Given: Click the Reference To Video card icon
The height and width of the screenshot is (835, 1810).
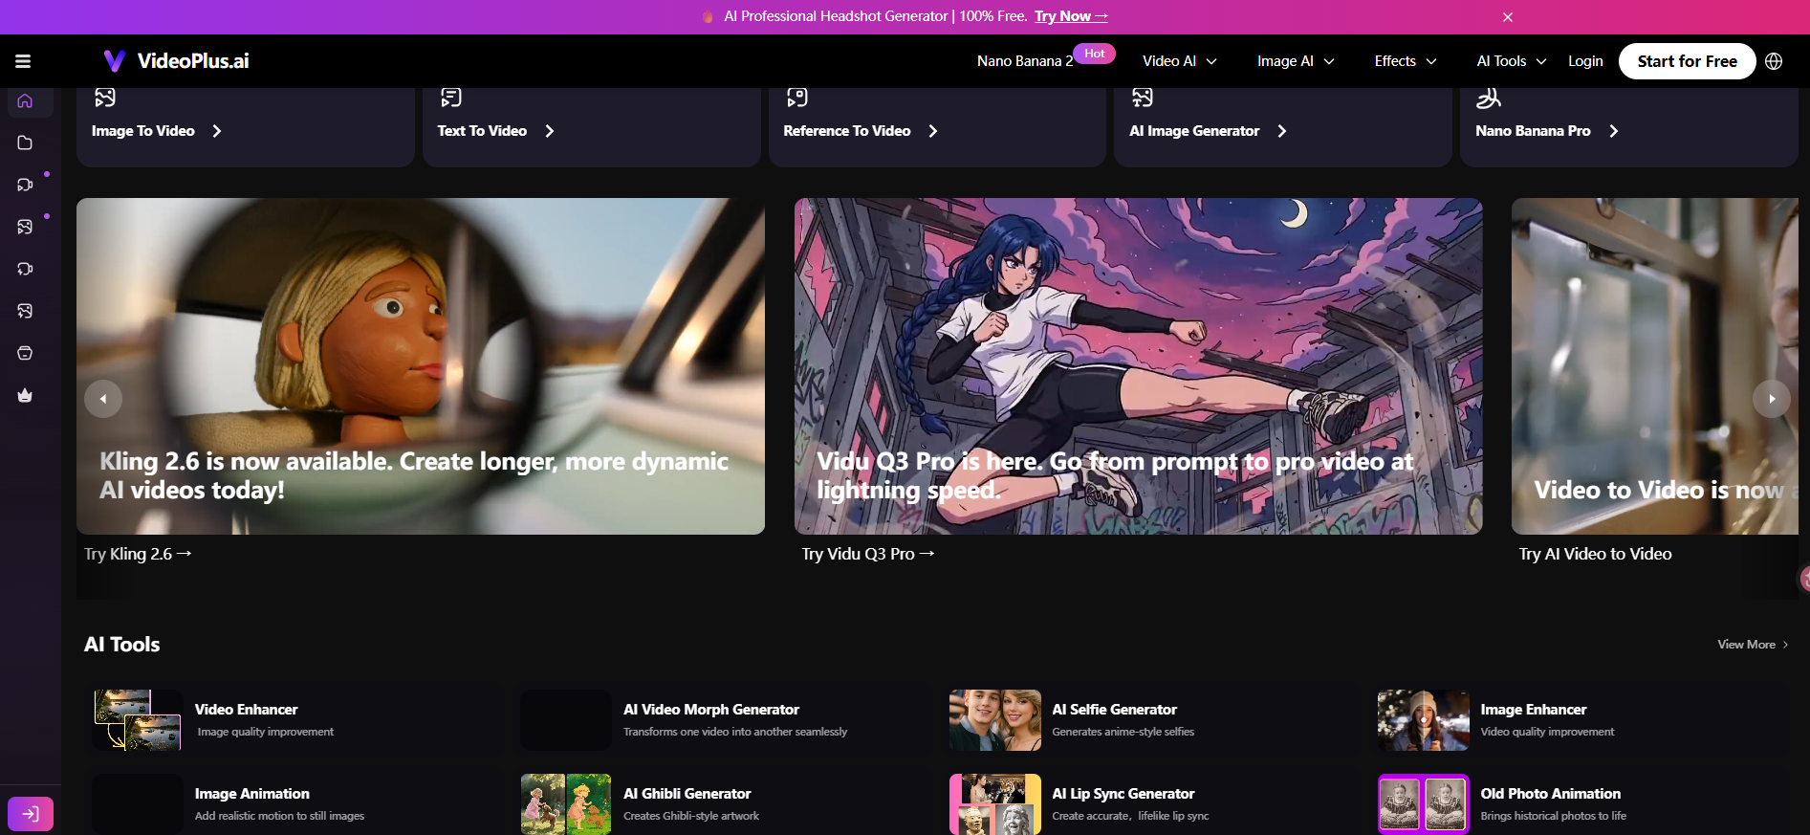Looking at the screenshot, I should (797, 97).
